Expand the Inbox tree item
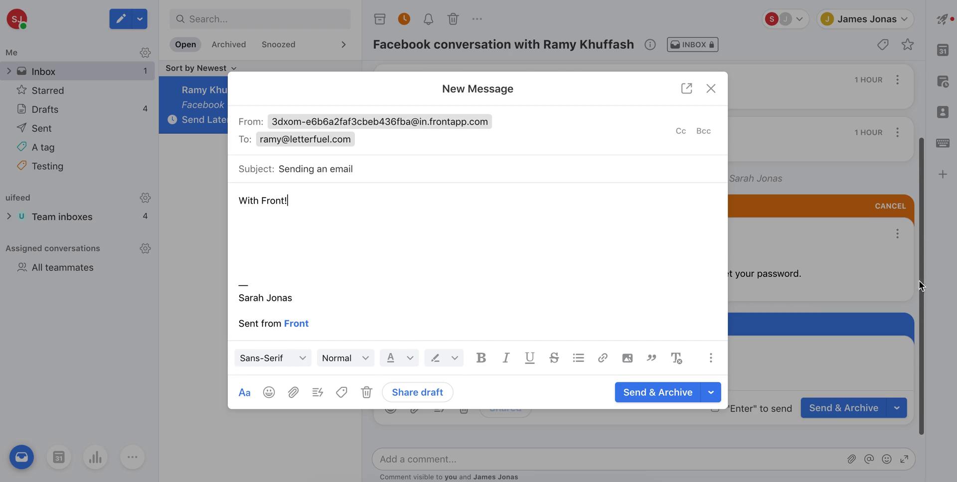The image size is (957, 482). 8,71
